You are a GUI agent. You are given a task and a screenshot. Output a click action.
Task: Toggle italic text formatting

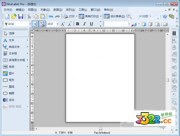[x=84, y=24]
